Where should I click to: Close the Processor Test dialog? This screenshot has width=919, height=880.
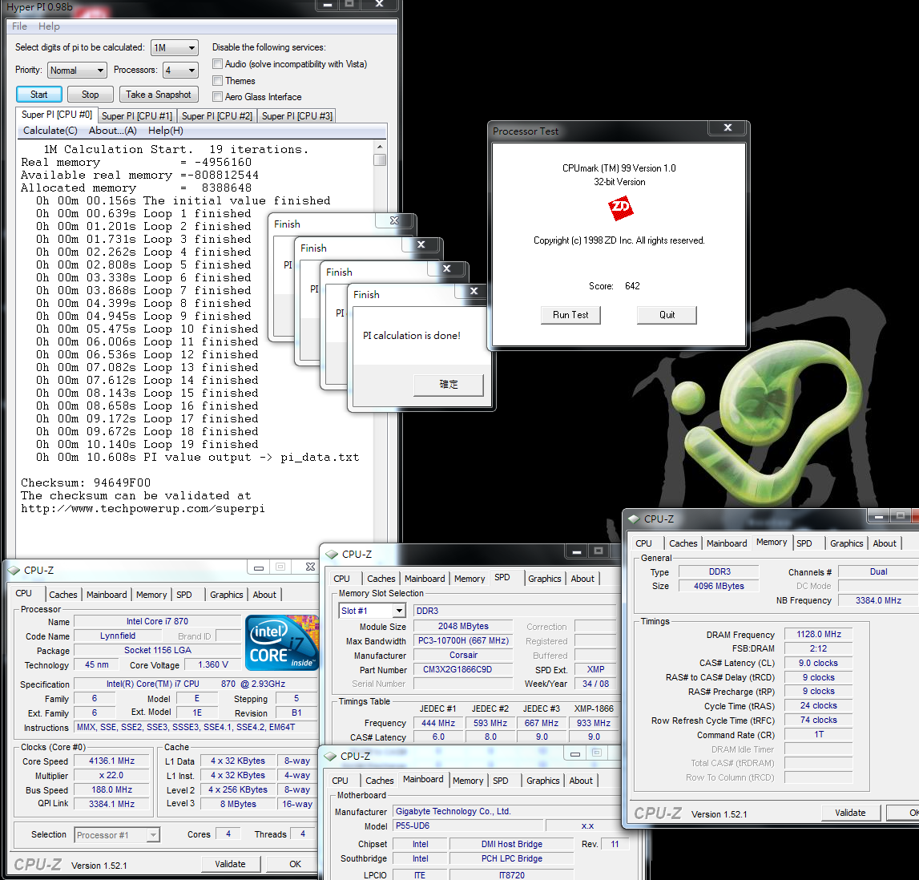click(x=728, y=127)
